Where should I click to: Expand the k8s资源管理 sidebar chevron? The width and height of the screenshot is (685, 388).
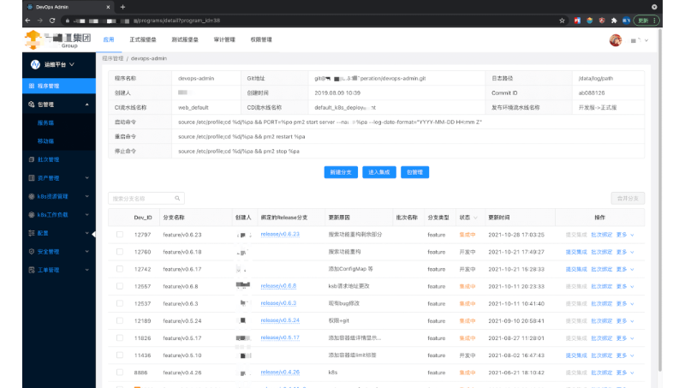(x=87, y=197)
